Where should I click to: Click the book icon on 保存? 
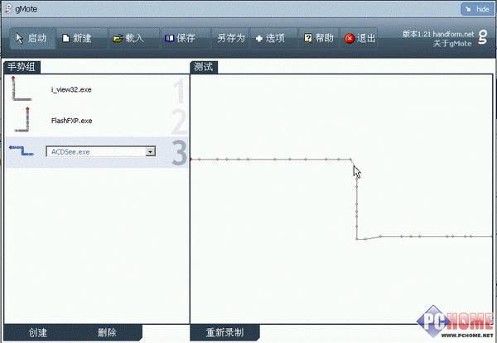(x=169, y=39)
